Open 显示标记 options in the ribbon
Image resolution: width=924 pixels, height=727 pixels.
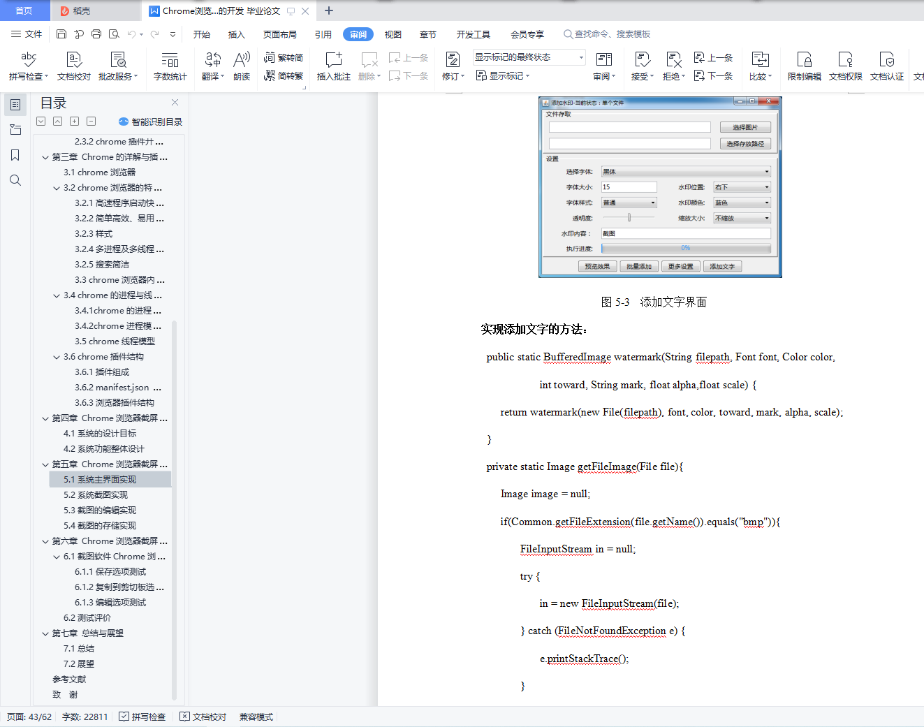[503, 75]
